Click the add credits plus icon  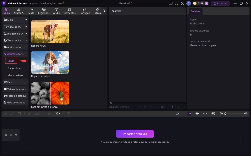(x=206, y=3)
